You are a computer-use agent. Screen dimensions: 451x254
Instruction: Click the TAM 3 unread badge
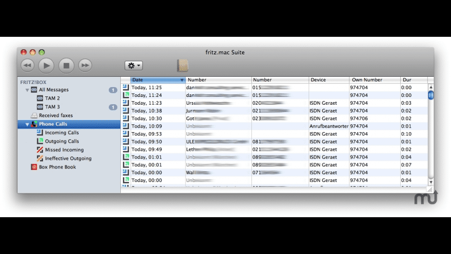pyautogui.click(x=113, y=107)
